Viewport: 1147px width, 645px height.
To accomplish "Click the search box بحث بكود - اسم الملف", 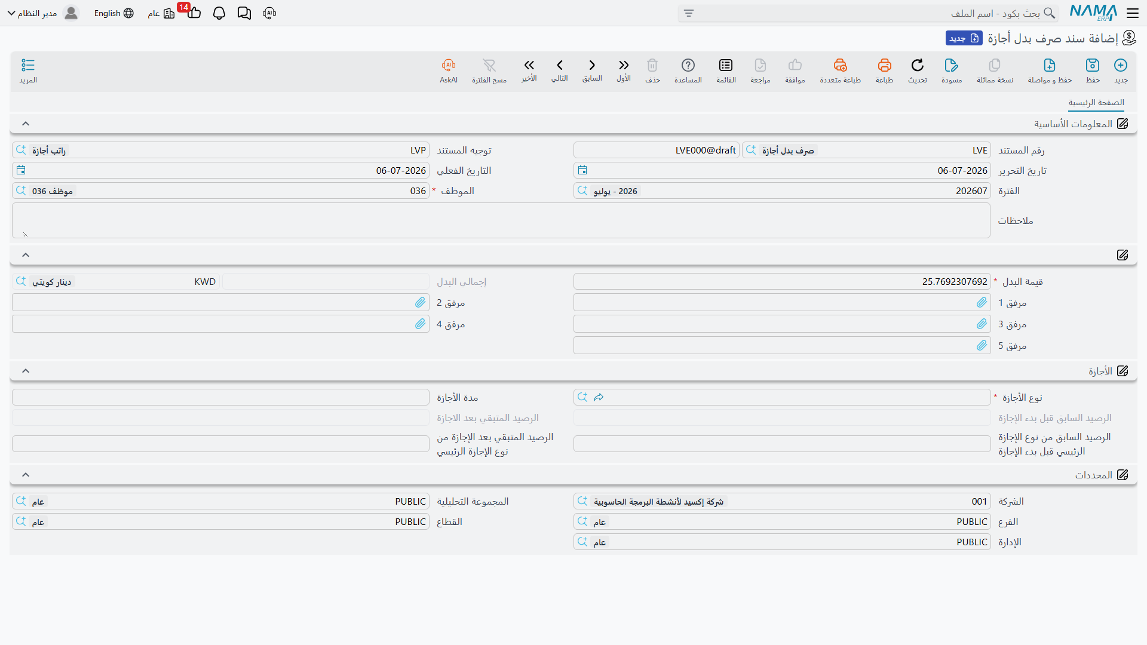I will coord(869,13).
